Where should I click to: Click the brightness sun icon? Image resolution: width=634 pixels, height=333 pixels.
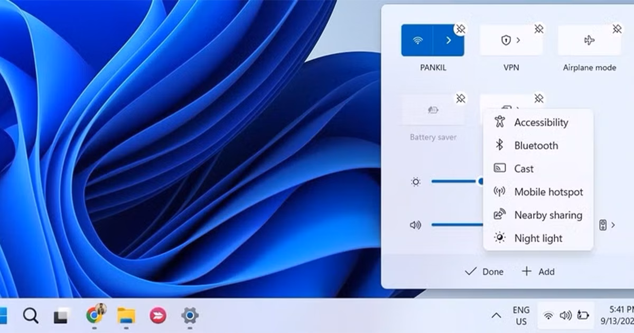coord(416,182)
